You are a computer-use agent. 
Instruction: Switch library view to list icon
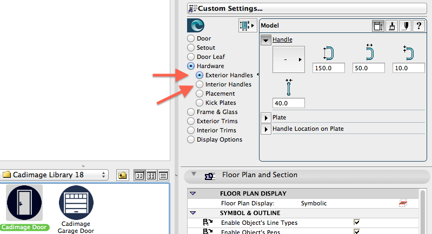click(x=163, y=175)
